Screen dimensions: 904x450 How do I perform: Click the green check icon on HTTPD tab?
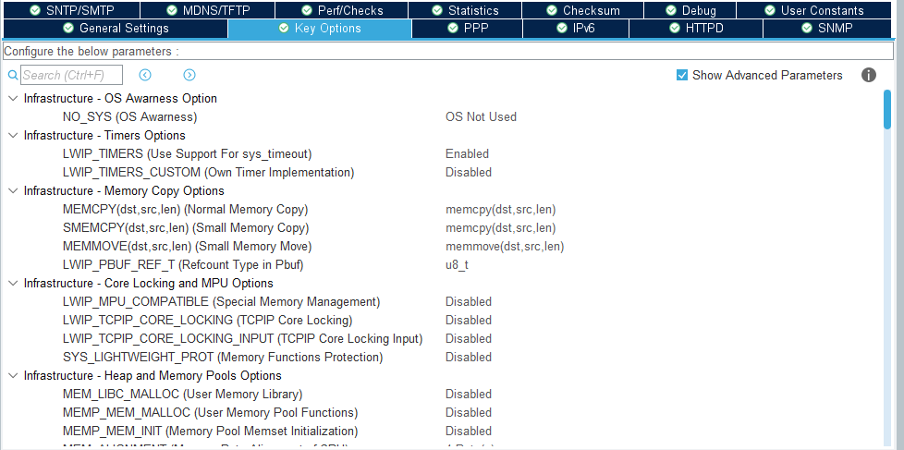click(674, 29)
